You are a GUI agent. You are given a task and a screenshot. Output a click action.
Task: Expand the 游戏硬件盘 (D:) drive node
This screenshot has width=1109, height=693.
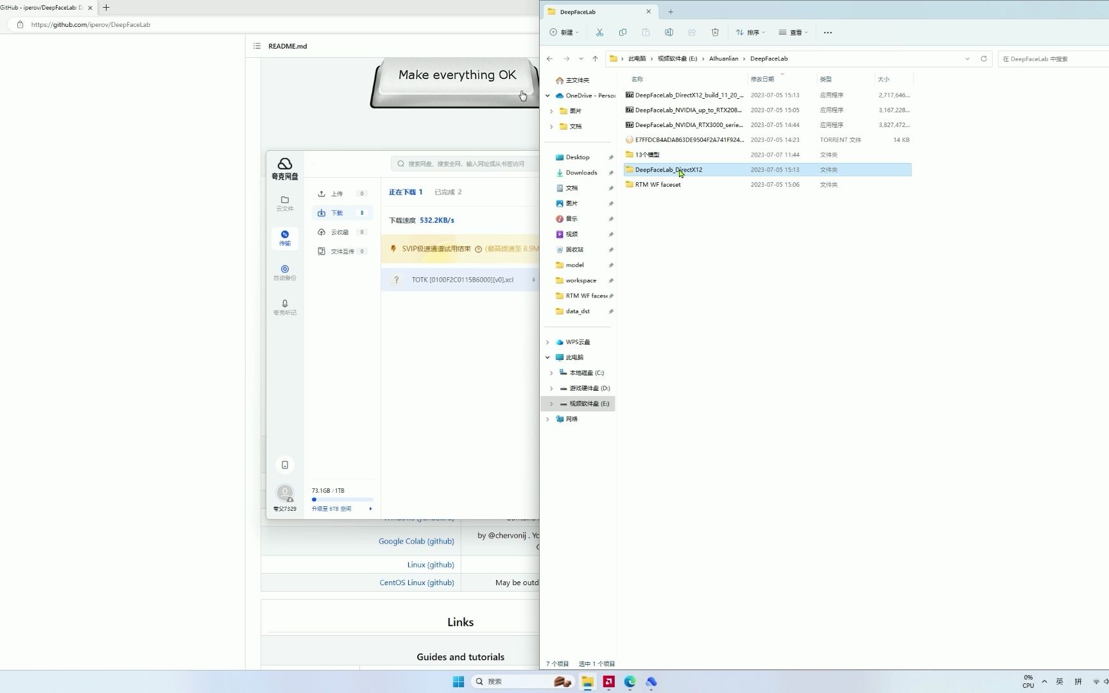point(551,388)
